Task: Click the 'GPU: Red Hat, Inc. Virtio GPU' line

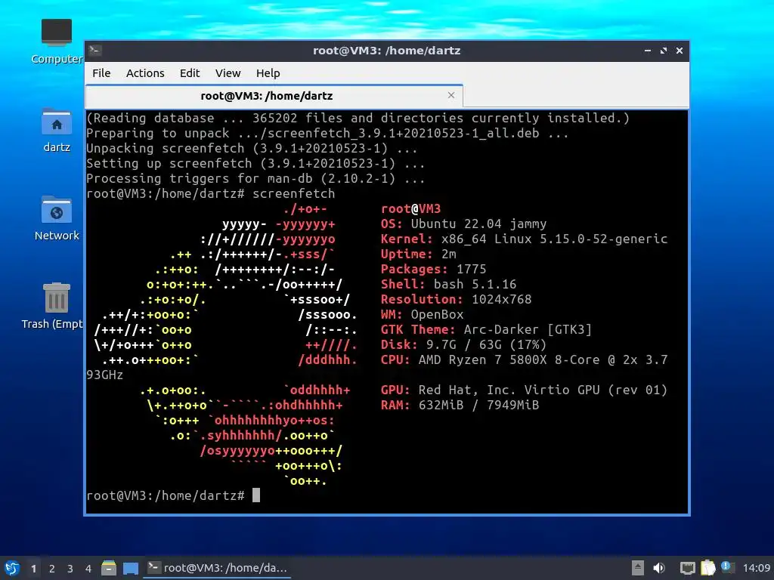Action: [x=524, y=390]
